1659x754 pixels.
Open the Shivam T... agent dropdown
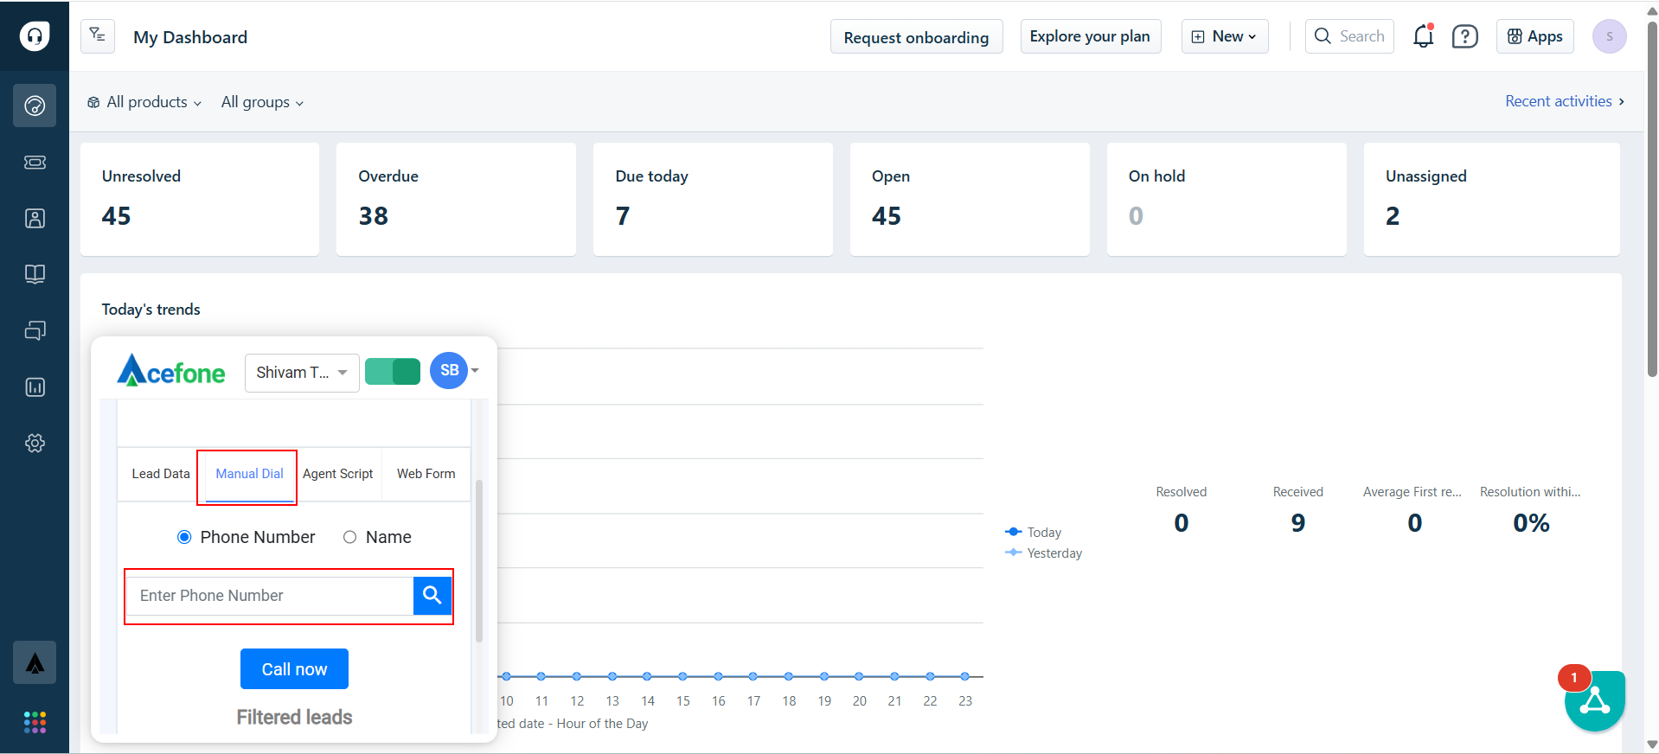point(302,373)
